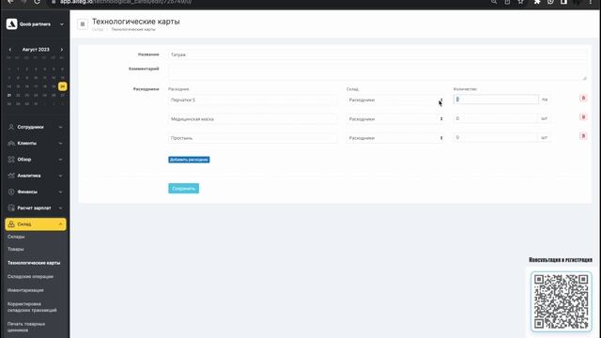Click the browser address bar URL

point(126,2)
